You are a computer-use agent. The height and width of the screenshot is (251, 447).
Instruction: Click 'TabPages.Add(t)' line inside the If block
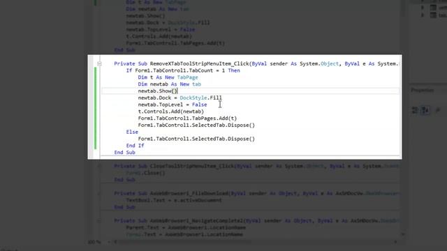187,119
